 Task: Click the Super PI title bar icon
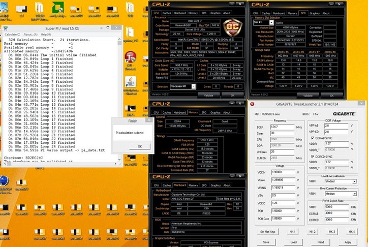6,28
